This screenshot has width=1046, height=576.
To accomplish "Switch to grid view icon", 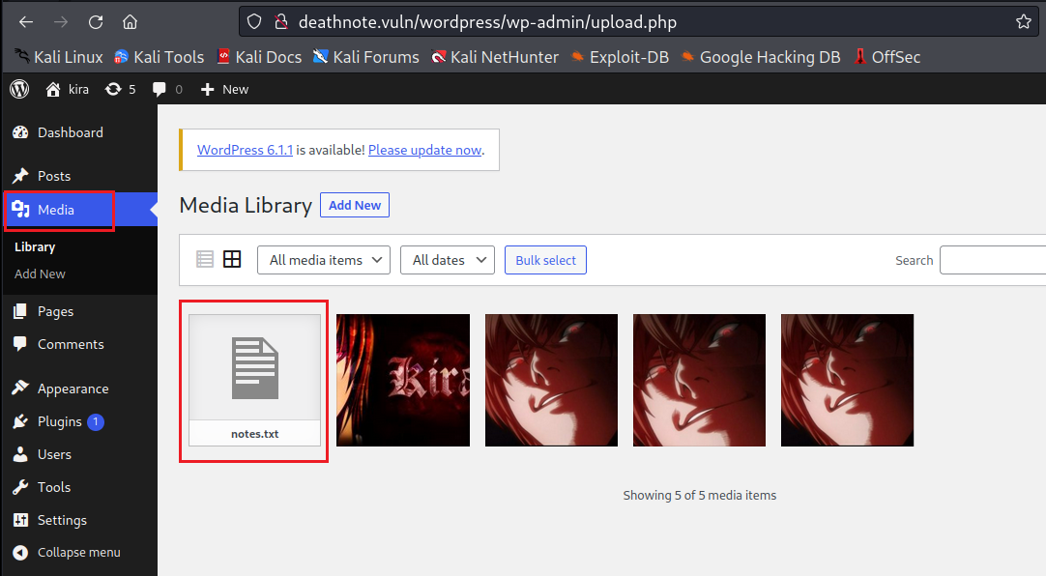I will pos(232,259).
